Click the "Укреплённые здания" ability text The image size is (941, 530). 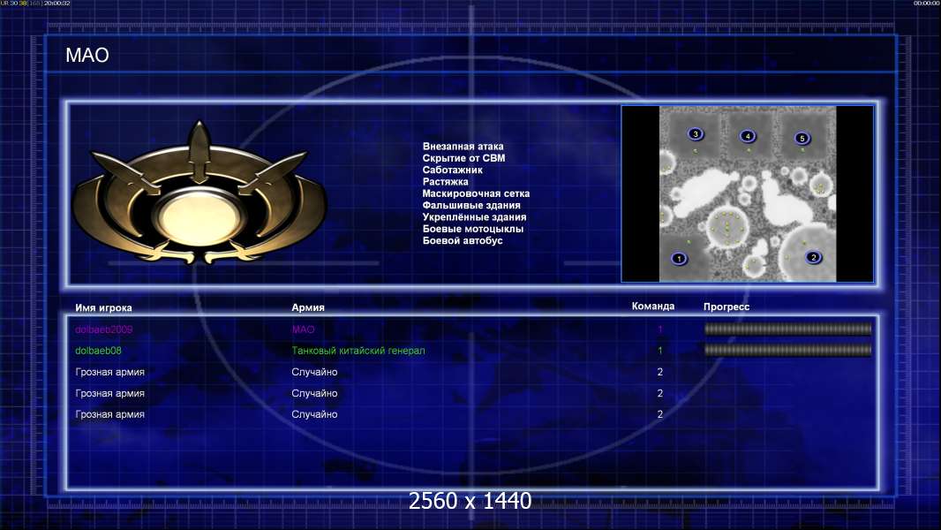[474, 216]
